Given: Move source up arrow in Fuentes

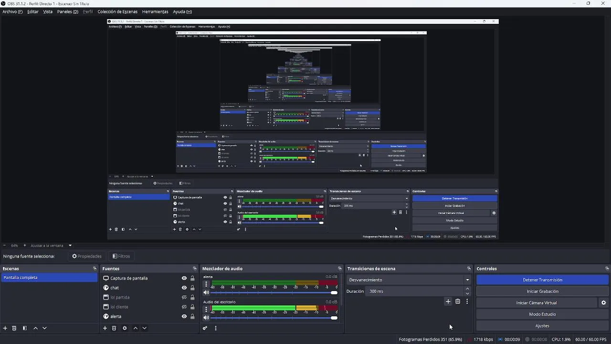Looking at the screenshot, I should [136, 328].
